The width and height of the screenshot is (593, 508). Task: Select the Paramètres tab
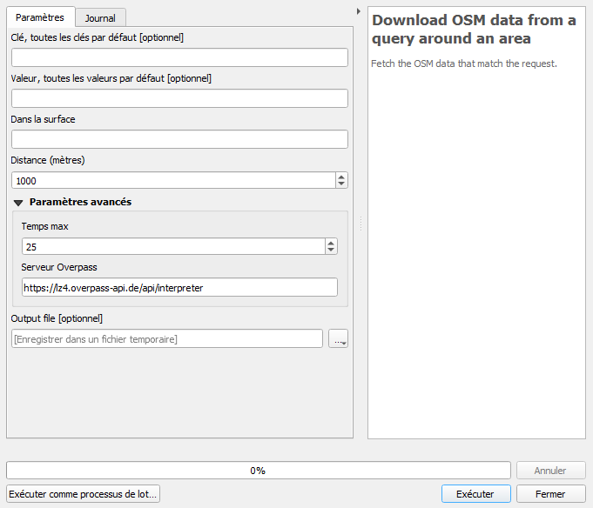pos(40,17)
